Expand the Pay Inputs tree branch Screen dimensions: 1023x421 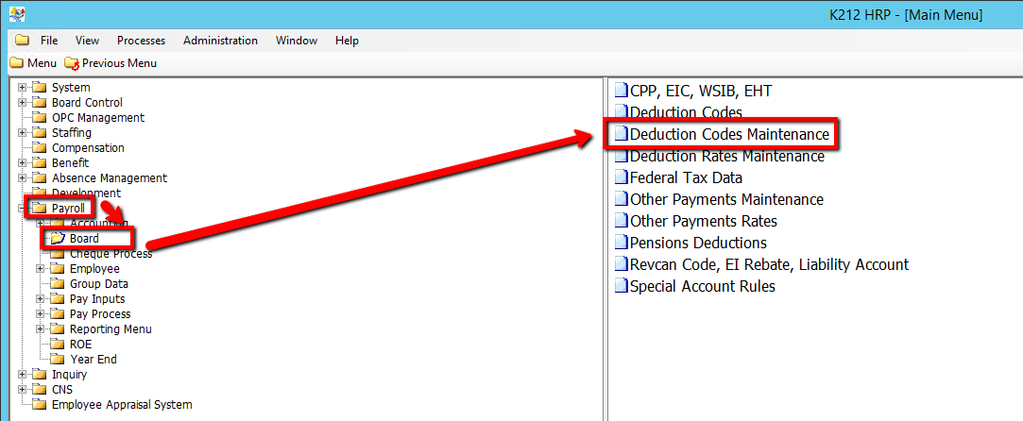tap(41, 299)
